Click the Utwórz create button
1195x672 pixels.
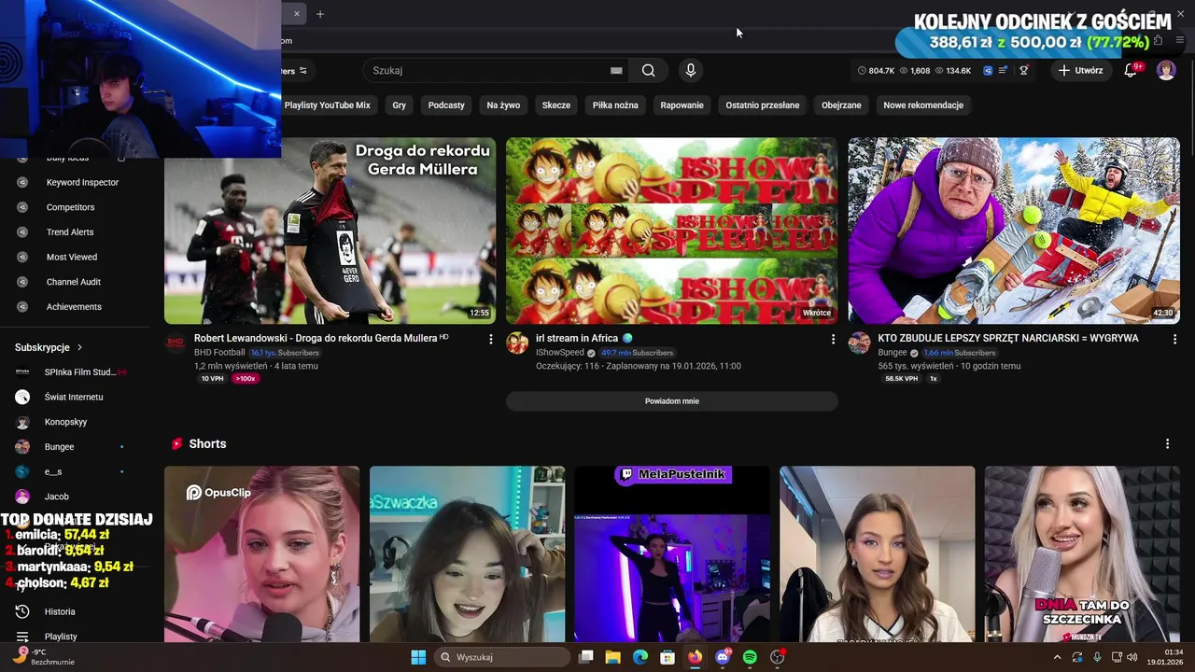click(x=1080, y=70)
